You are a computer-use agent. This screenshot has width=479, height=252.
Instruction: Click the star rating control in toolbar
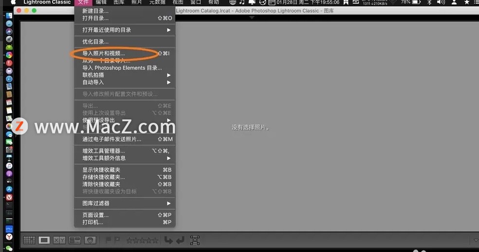pos(142,240)
